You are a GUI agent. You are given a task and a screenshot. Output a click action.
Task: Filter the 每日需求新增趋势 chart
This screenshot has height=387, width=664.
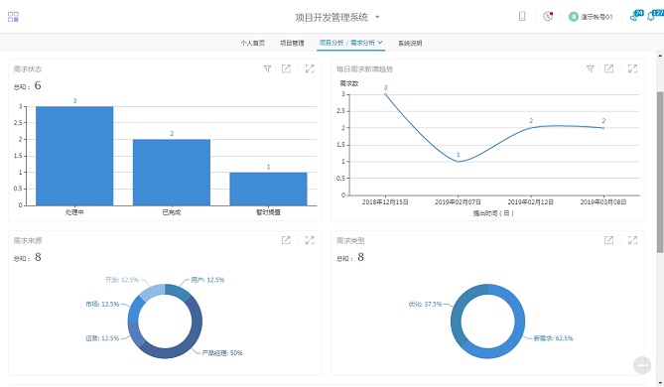[590, 68]
